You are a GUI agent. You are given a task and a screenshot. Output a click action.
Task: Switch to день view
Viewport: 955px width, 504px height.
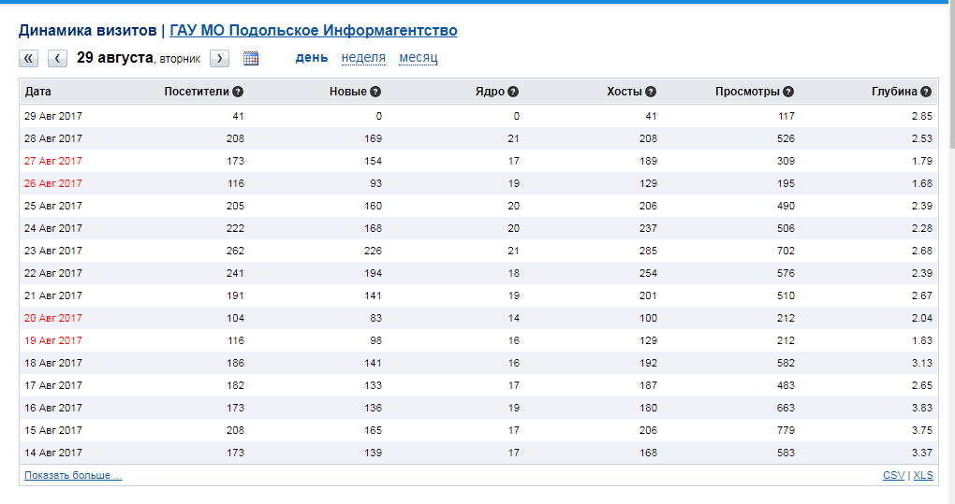pyautogui.click(x=312, y=57)
